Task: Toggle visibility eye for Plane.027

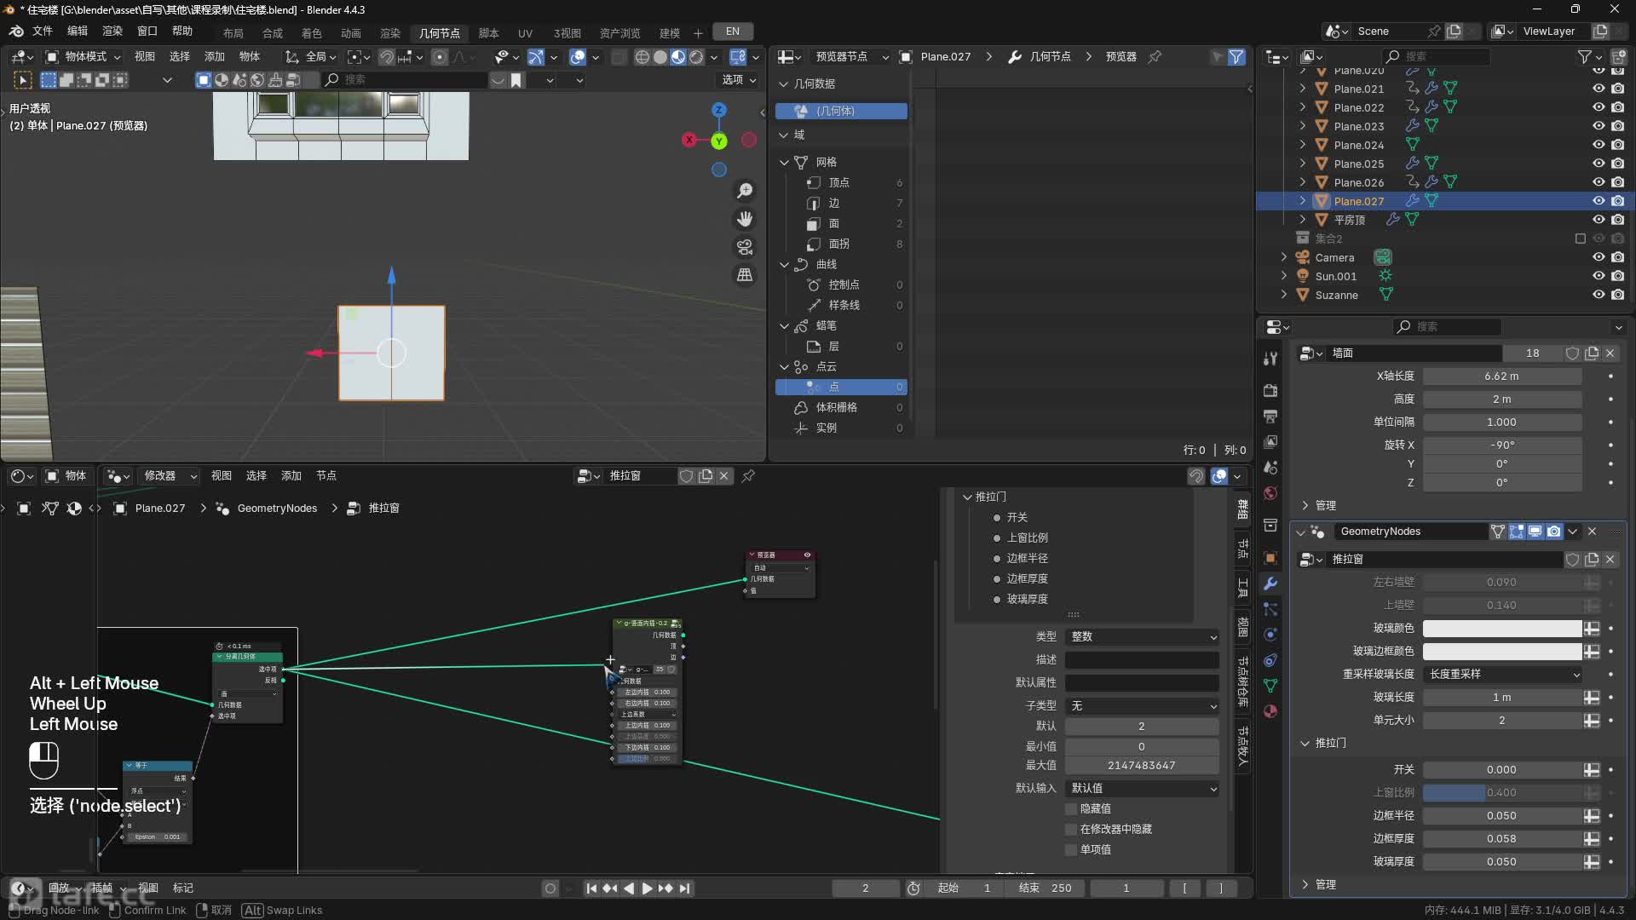Action: (1599, 201)
